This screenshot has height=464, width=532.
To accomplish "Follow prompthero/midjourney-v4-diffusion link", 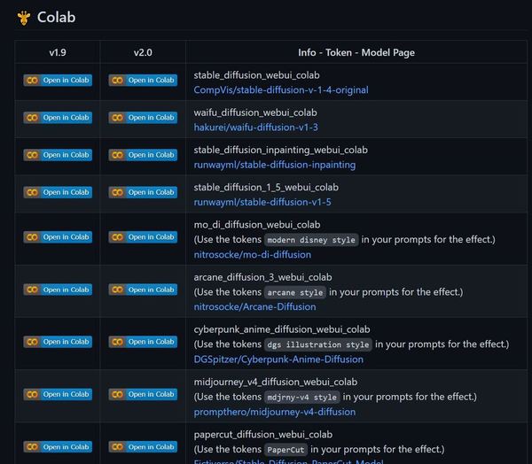I will click(275, 412).
